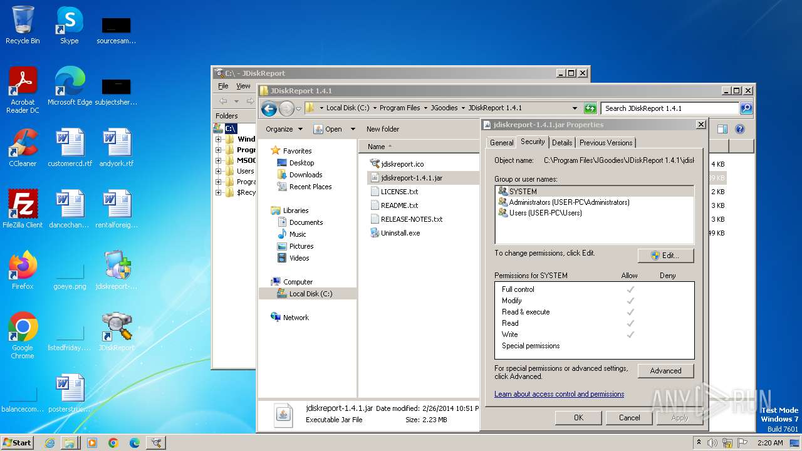
Task: Open customercd.rtf document on desktop
Action: 70,148
